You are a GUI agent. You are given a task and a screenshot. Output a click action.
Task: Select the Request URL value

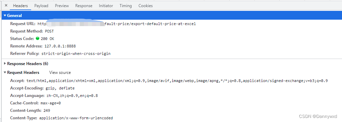point(117,24)
